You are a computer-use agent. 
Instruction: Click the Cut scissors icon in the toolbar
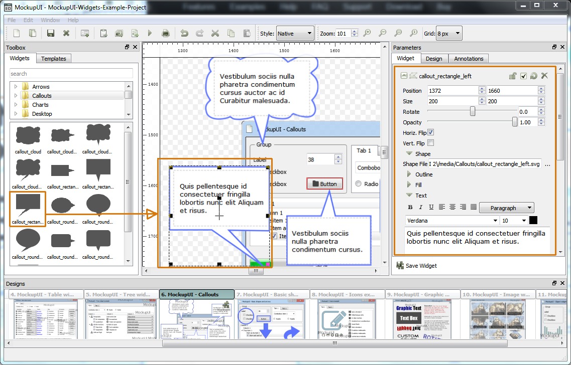(x=215, y=34)
